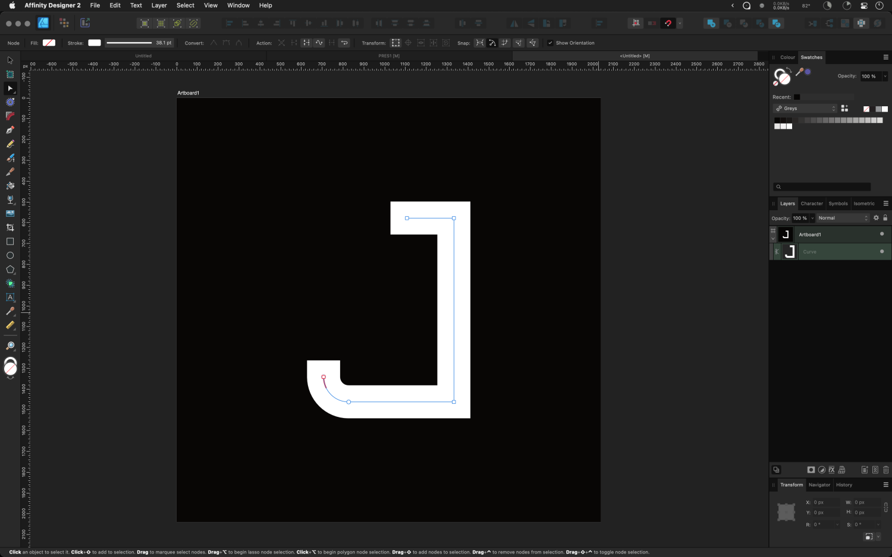Choose the Crop tool
The image size is (892, 557).
pos(10,227)
